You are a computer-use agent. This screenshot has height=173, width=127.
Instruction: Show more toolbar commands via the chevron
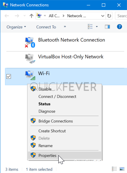click(65, 27)
